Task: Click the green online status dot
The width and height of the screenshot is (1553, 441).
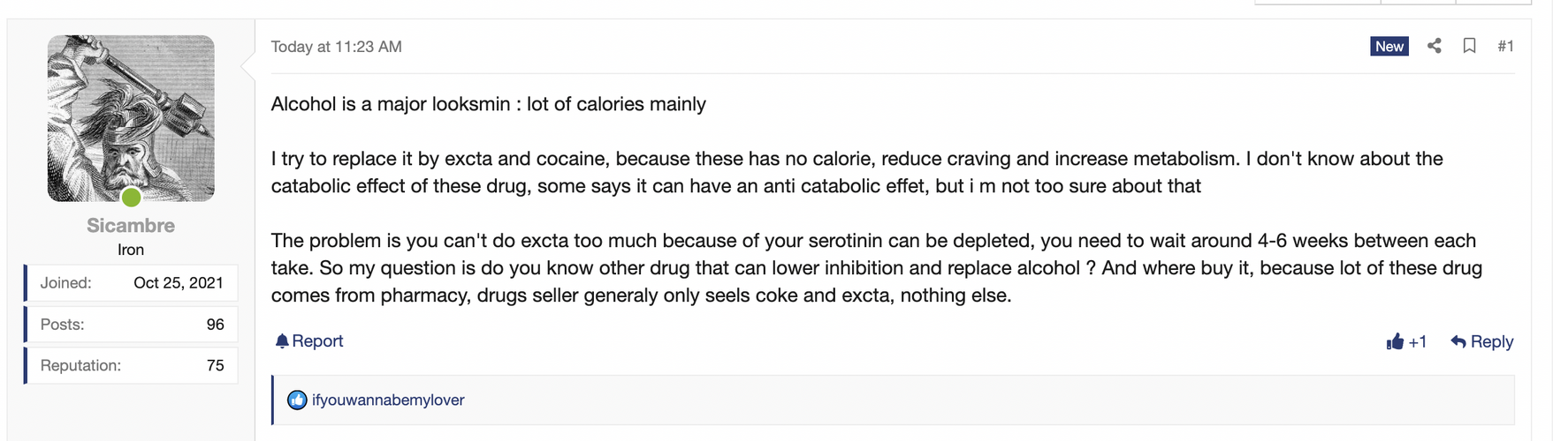Action: pos(131,197)
